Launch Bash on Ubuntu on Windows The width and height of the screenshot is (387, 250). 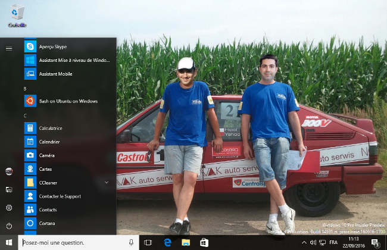tap(60, 101)
